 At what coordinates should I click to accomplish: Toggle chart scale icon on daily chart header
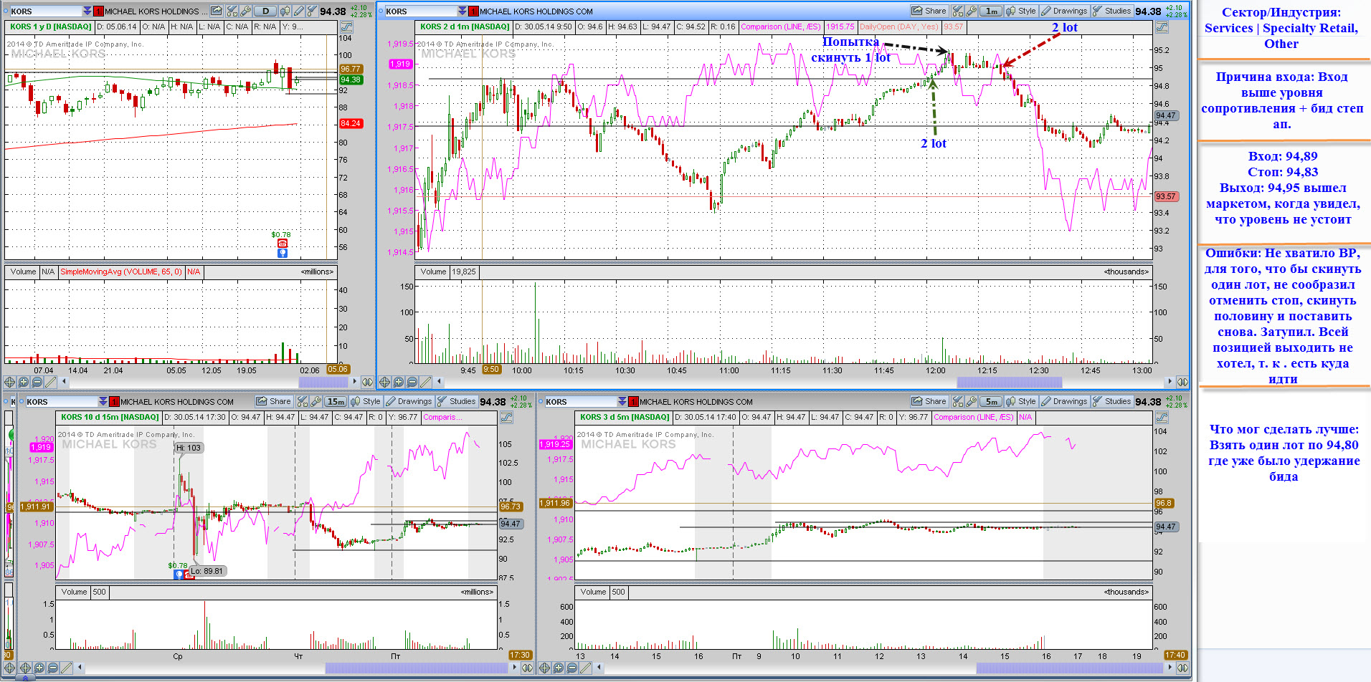[x=346, y=27]
